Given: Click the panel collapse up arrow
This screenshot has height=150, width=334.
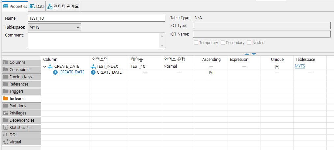Looking at the screenshot, I should pos(247,54).
